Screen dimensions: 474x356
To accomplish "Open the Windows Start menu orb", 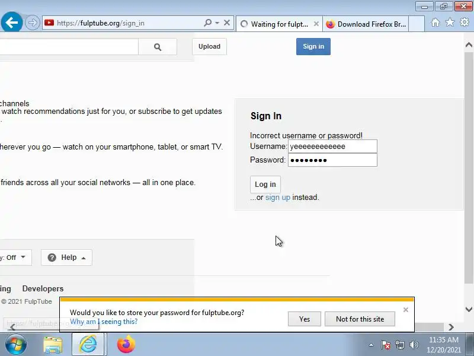I will click(x=16, y=344).
